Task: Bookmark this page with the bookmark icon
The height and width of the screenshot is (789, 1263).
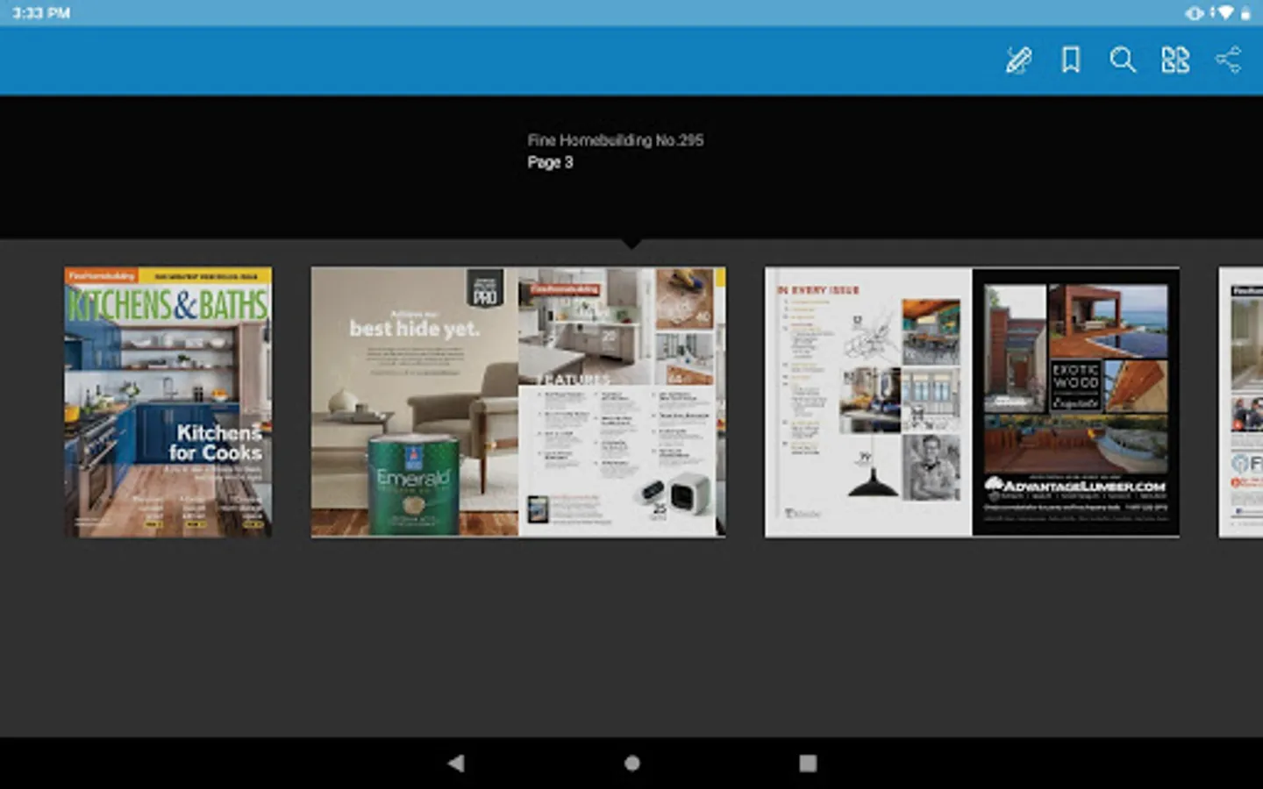Action: (x=1070, y=60)
